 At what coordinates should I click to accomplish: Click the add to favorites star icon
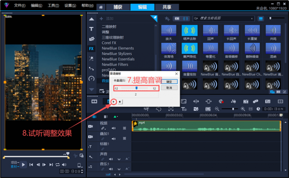(x=167, y=19)
